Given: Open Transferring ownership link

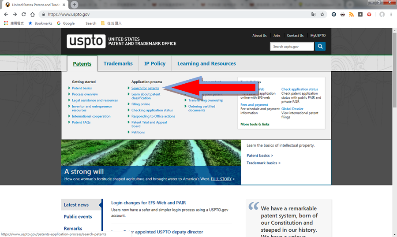Looking at the screenshot, I should 206,100.
